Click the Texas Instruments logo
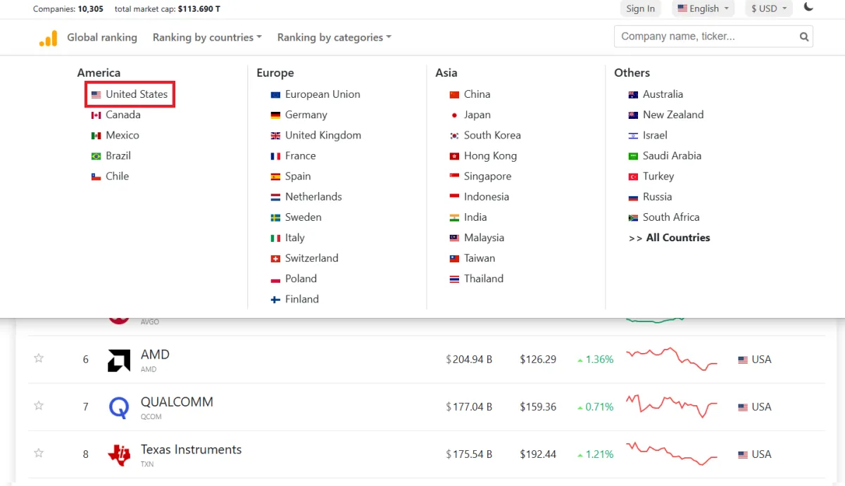The width and height of the screenshot is (845, 486). point(119,455)
